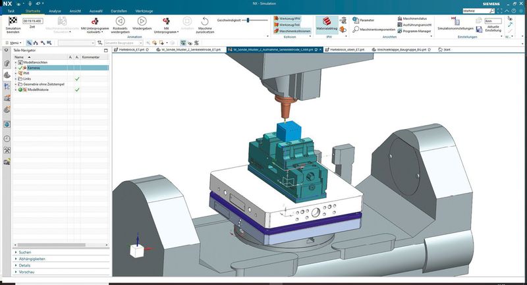527x285 pixels.
Task: Click the orange IPW analysis icon below
Action: coord(343,30)
